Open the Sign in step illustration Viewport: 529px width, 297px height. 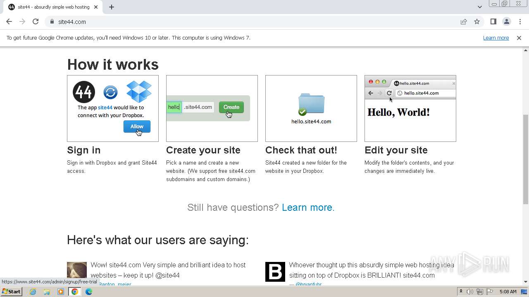[x=113, y=108]
